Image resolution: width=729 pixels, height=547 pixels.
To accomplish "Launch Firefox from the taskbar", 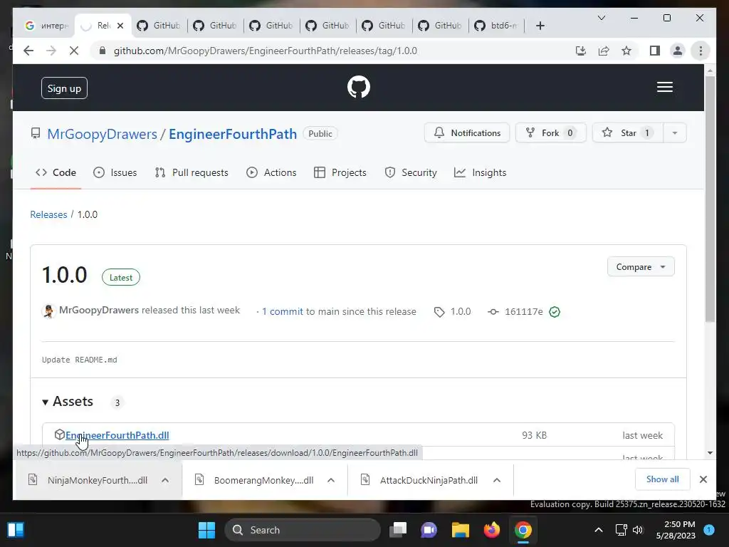I will click(491, 530).
